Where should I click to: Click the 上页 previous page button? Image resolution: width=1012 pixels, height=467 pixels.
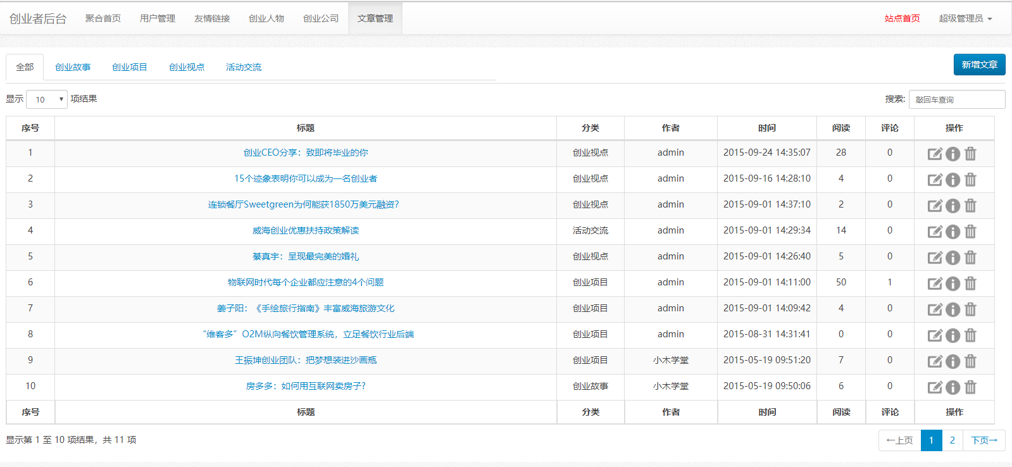click(x=900, y=440)
